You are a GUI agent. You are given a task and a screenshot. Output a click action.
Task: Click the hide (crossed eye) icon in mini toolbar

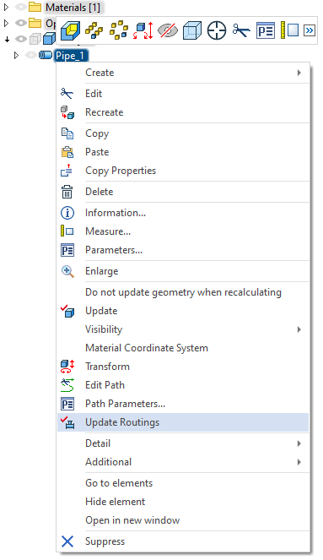click(168, 30)
